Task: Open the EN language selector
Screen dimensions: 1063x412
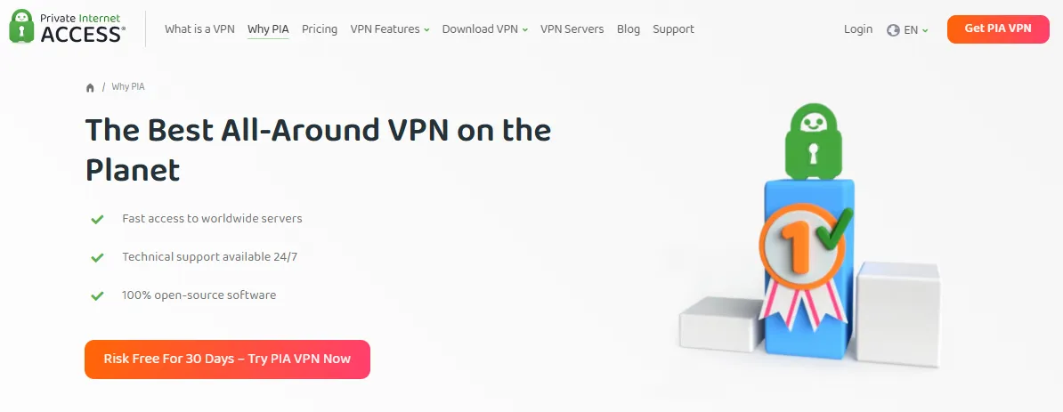Action: pos(915,30)
